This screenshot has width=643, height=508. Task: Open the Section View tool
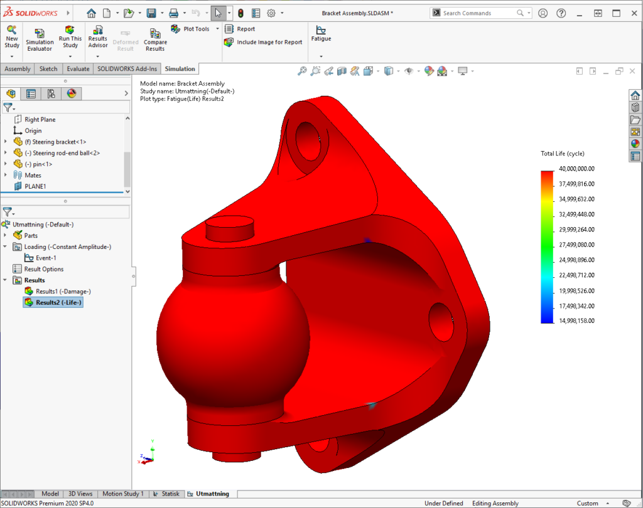pos(341,71)
